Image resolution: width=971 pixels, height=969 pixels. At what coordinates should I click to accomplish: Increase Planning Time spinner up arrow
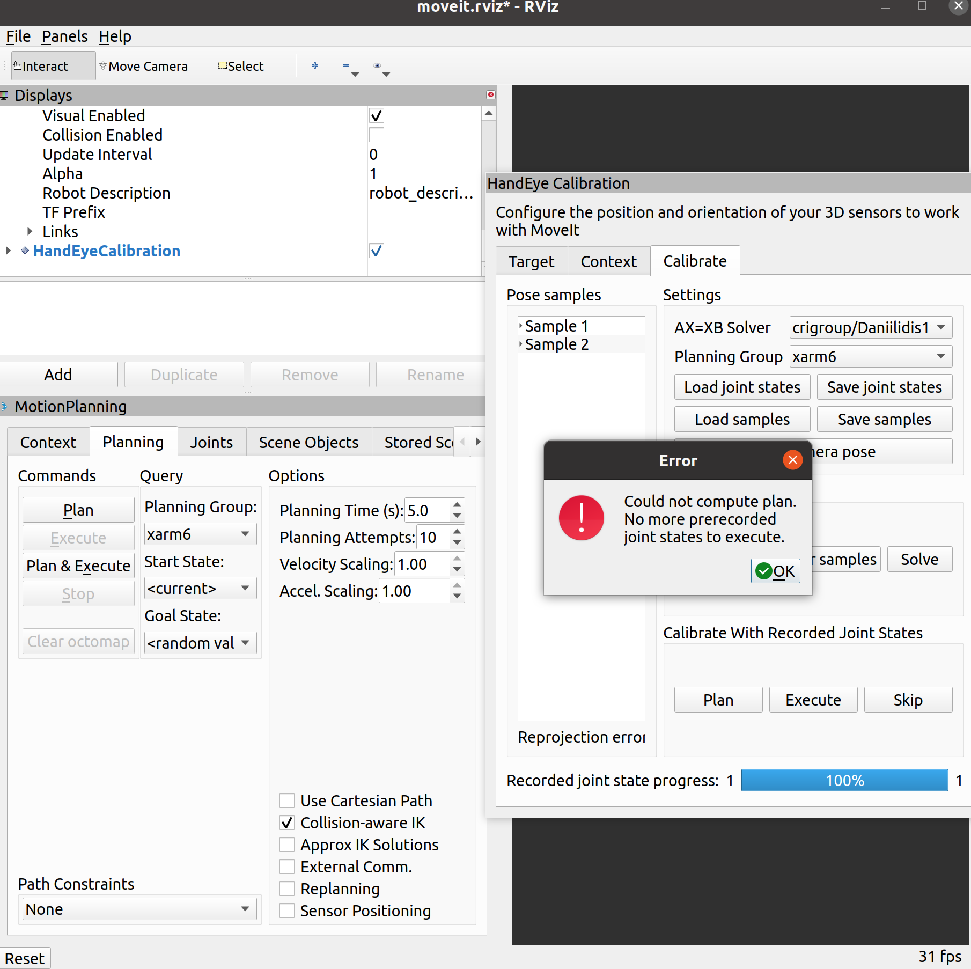457,504
